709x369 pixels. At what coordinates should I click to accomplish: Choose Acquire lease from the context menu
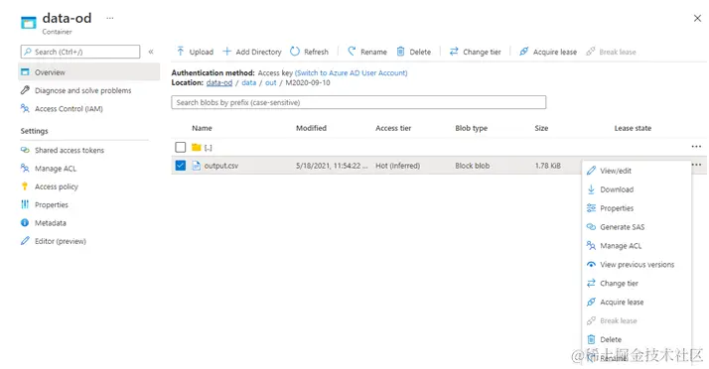tap(637, 303)
